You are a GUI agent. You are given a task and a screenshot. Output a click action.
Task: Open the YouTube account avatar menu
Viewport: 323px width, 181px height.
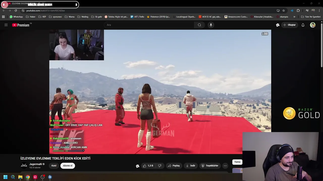tap(313, 25)
